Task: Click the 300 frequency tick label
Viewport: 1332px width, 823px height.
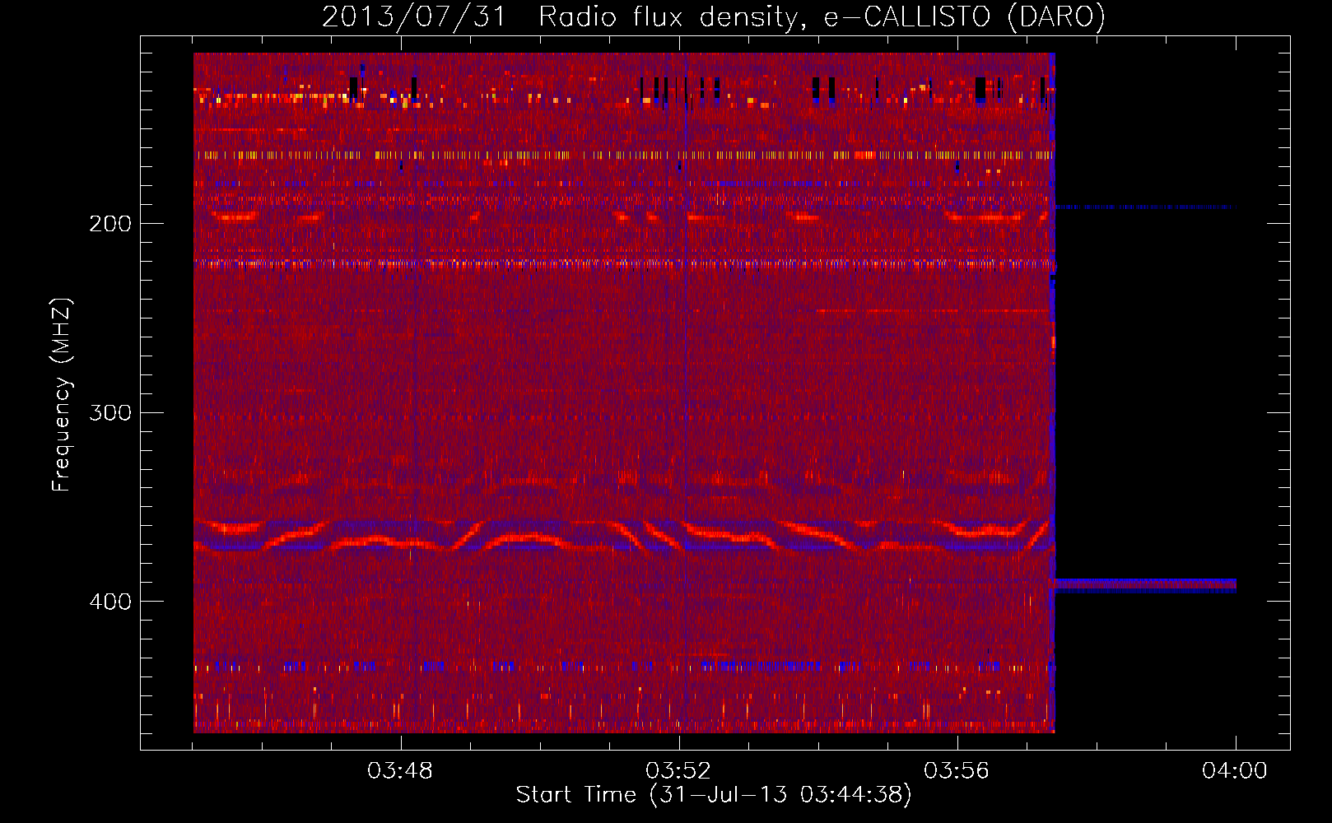Action: pos(110,412)
